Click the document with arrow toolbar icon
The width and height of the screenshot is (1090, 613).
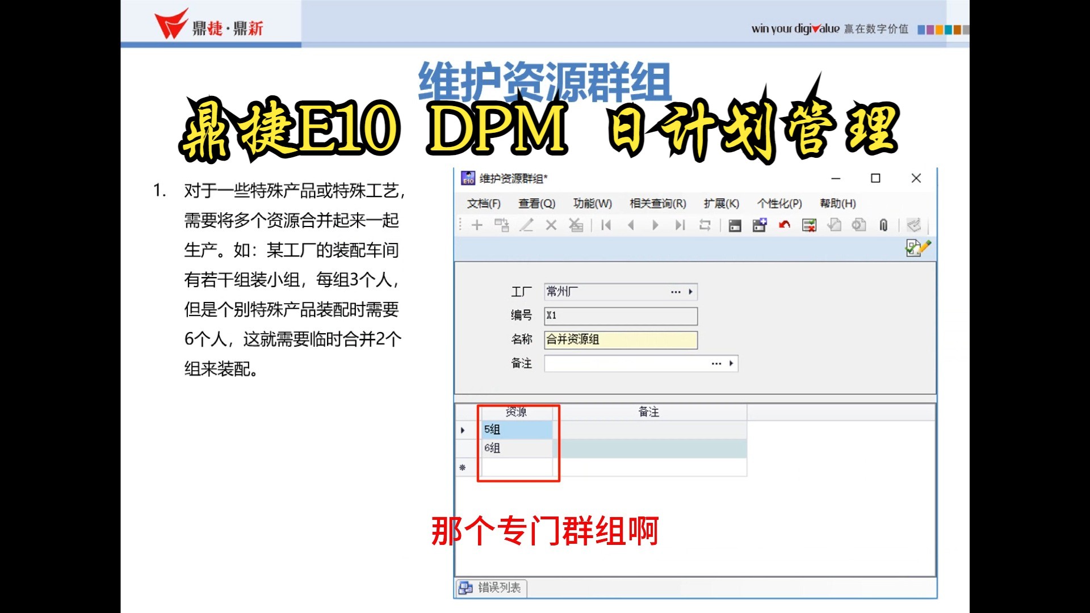pos(834,225)
